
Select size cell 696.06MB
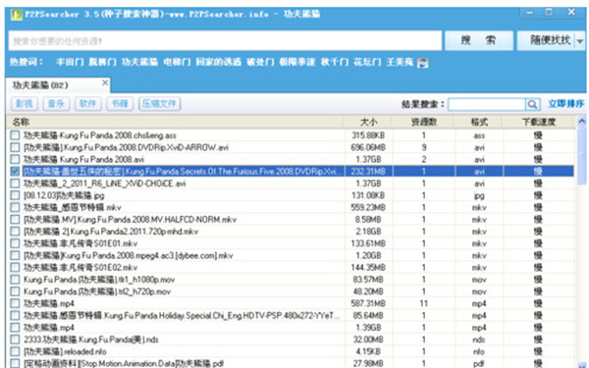pyautogui.click(x=368, y=147)
